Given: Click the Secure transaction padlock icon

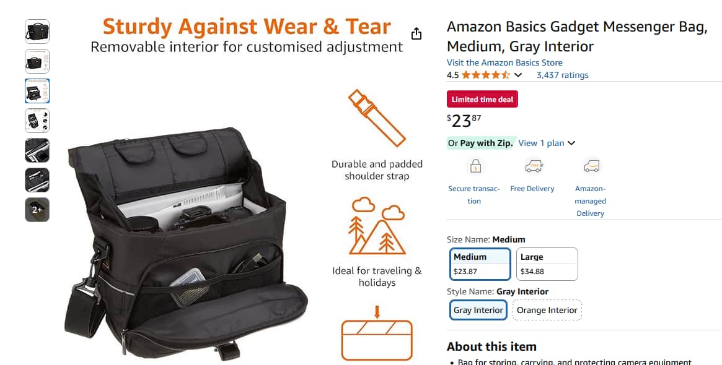Looking at the screenshot, I should [x=475, y=166].
